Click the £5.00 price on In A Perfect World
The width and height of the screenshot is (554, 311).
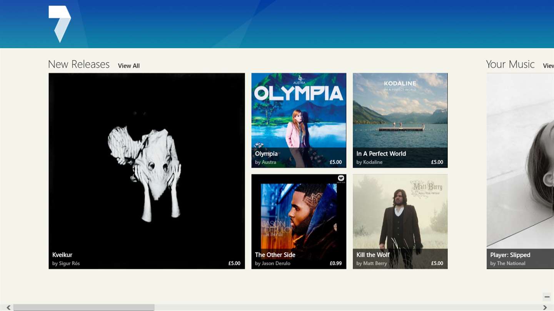tap(437, 162)
